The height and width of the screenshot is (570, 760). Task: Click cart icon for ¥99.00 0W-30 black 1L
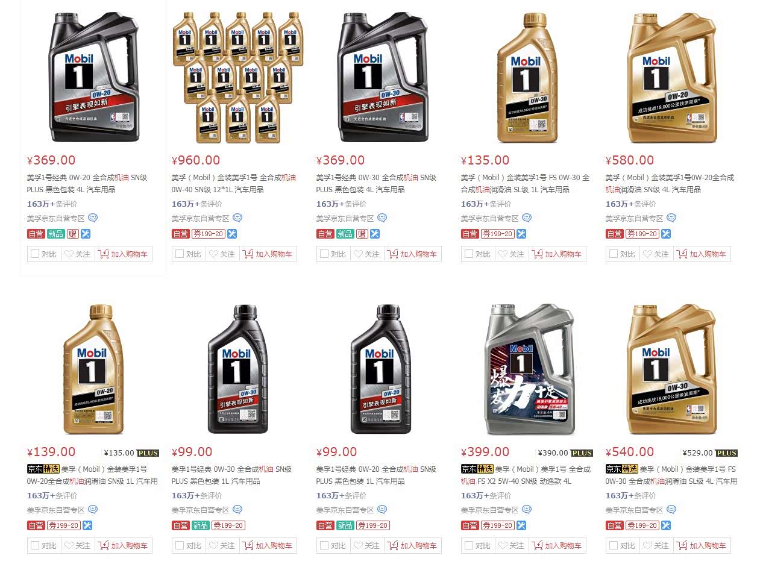tap(248, 546)
